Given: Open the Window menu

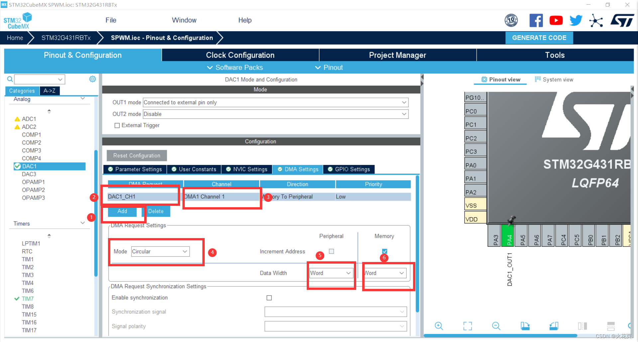Looking at the screenshot, I should [x=184, y=20].
